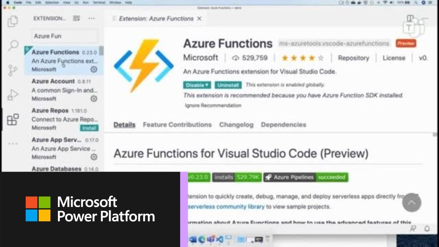Close the Extension: Azure Functions tab
The width and height of the screenshot is (439, 247).
coord(199,19)
